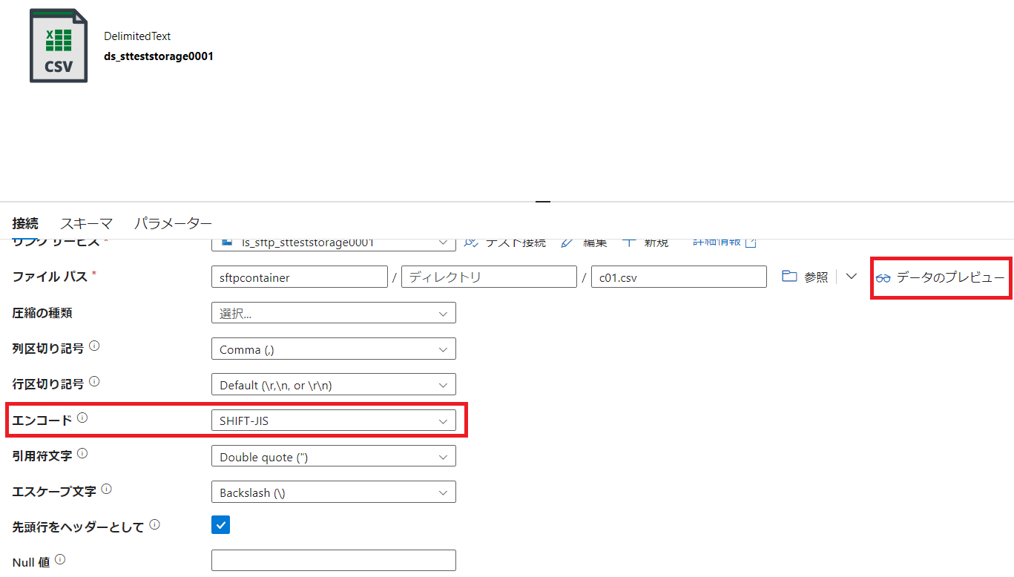Open the 接続 tab
Image resolution: width=1014 pixels, height=577 pixels.
click(x=25, y=223)
